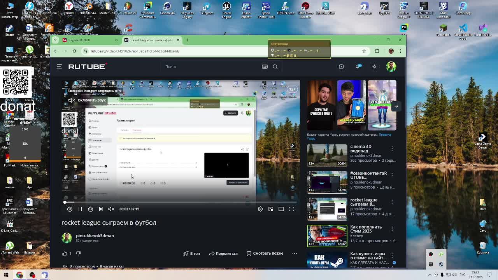The width and height of the screenshot is (498, 280).
Task: Rewind the video ten seconds
Action: click(70, 209)
